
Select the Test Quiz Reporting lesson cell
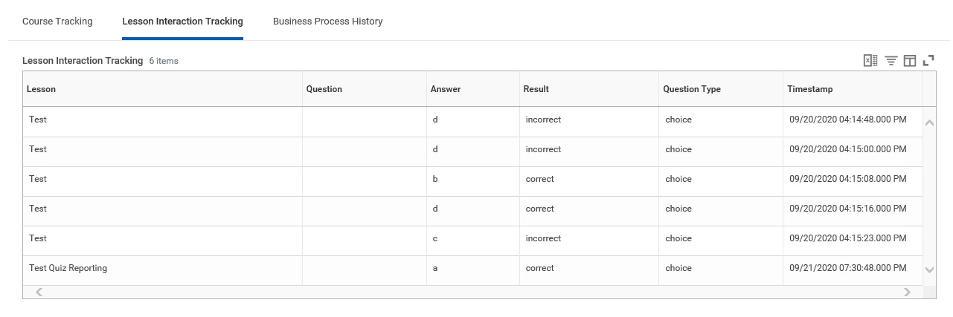click(x=68, y=268)
